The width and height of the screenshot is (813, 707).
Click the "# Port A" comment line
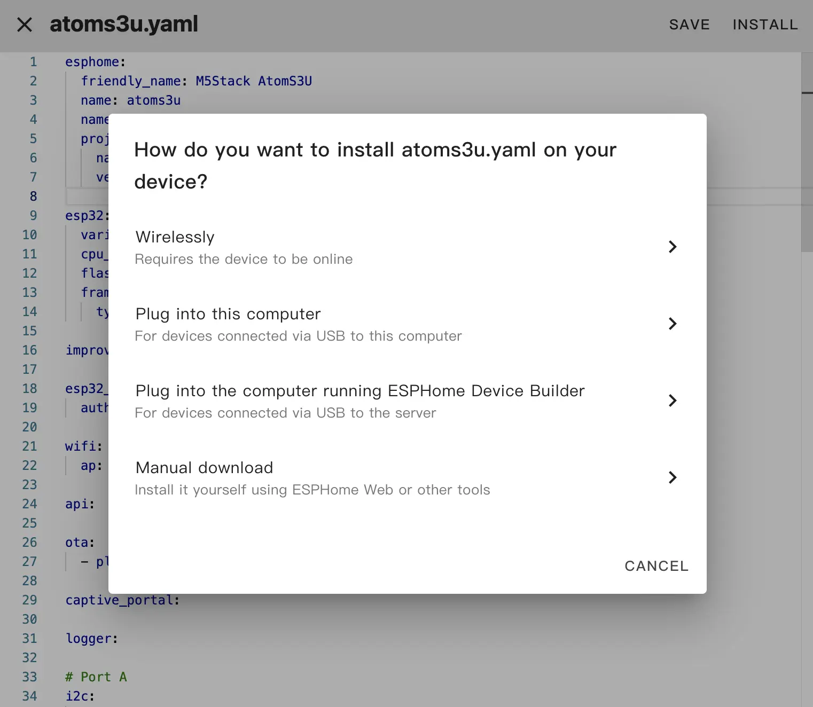[x=96, y=677]
